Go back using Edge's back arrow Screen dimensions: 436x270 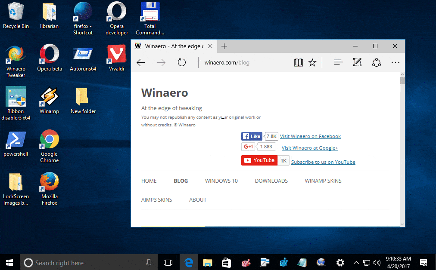pos(141,62)
